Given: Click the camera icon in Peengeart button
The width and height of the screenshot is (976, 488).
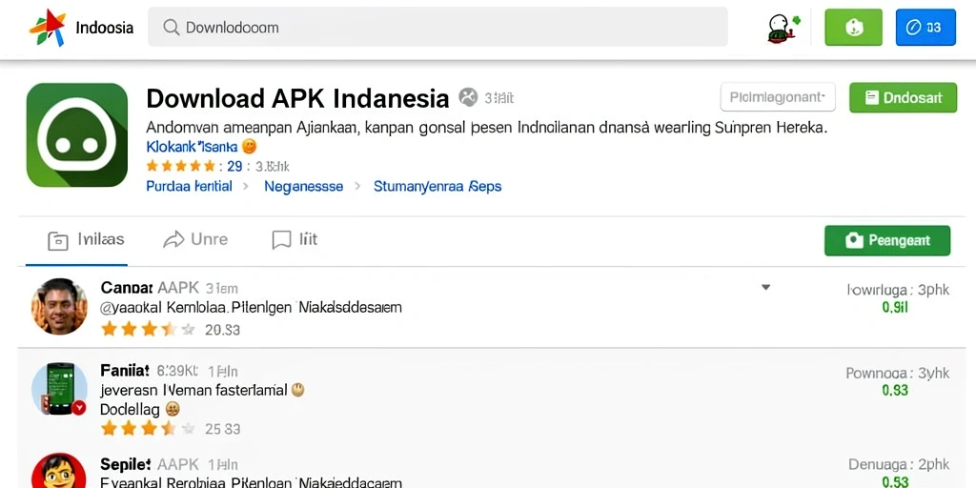Looking at the screenshot, I should click(x=854, y=241).
